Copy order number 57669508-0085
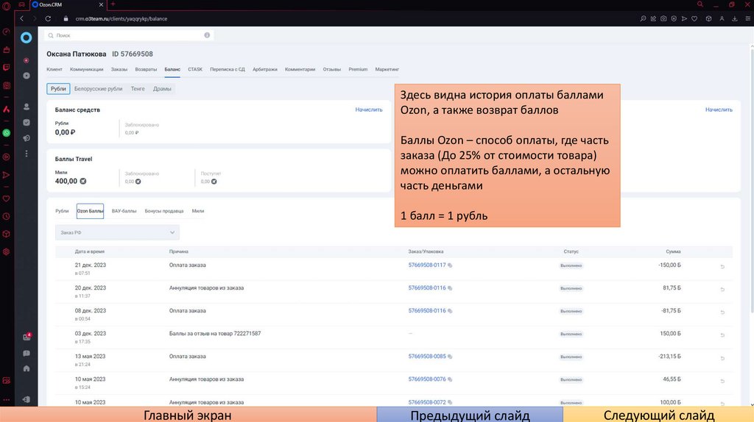 pyautogui.click(x=450, y=357)
